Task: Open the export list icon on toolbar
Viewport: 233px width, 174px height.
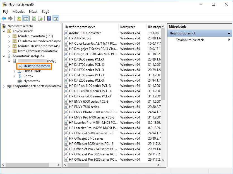Action: tap(40, 18)
